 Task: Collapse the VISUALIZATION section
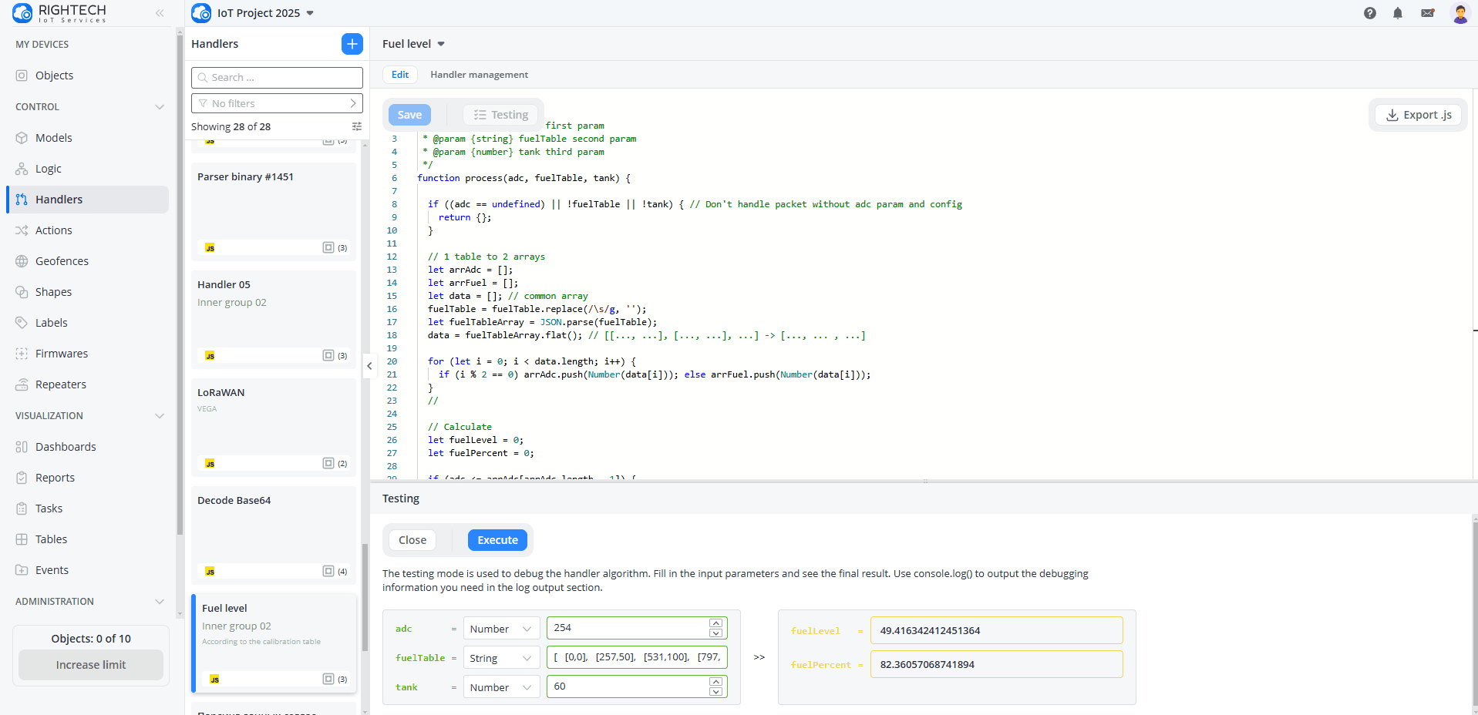160,416
